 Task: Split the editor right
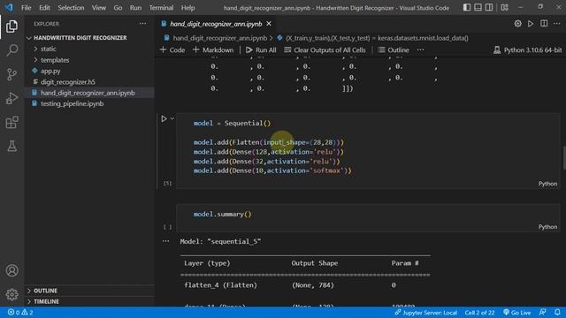[544, 24]
